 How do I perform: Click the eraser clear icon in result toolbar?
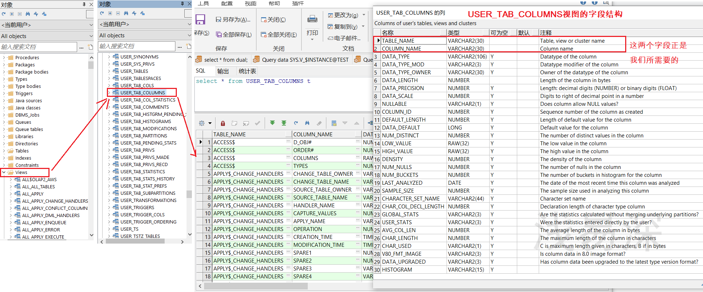pos(319,123)
